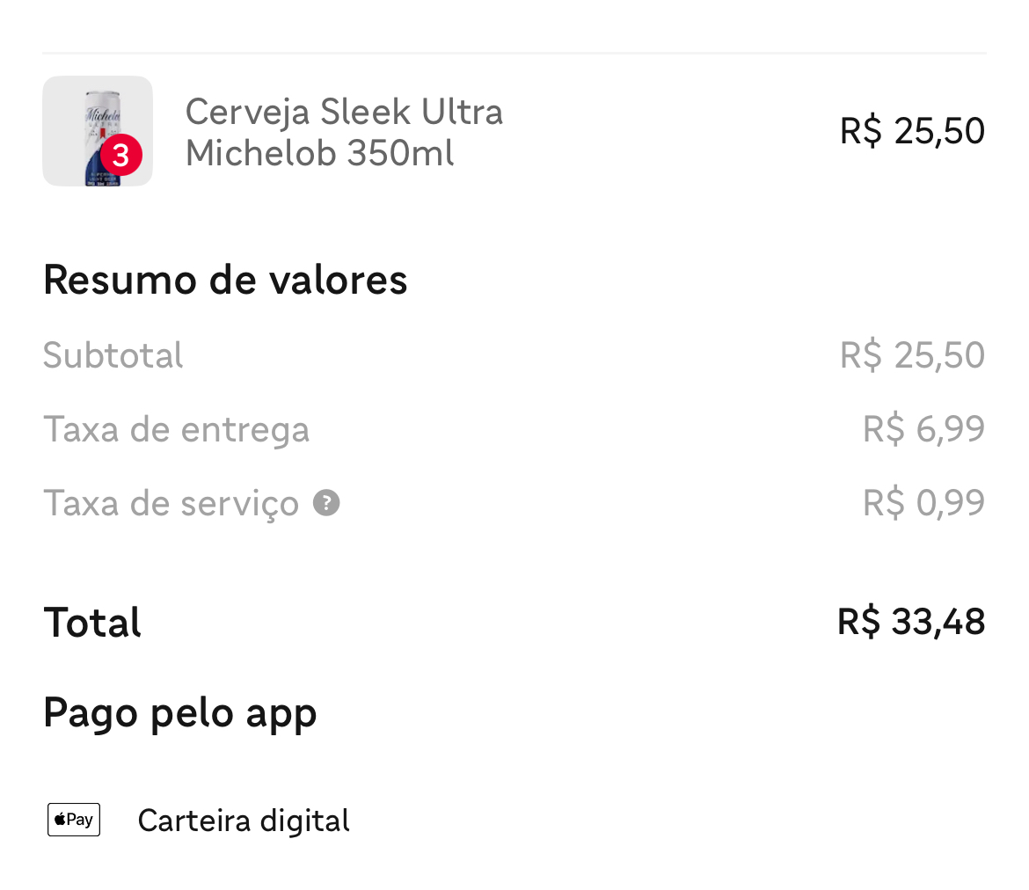
Task: Click the item price R$ 25,50
Action: [912, 131]
